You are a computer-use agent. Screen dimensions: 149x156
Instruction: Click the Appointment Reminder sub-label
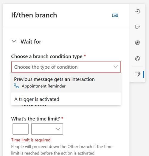pyautogui.click(x=44, y=86)
